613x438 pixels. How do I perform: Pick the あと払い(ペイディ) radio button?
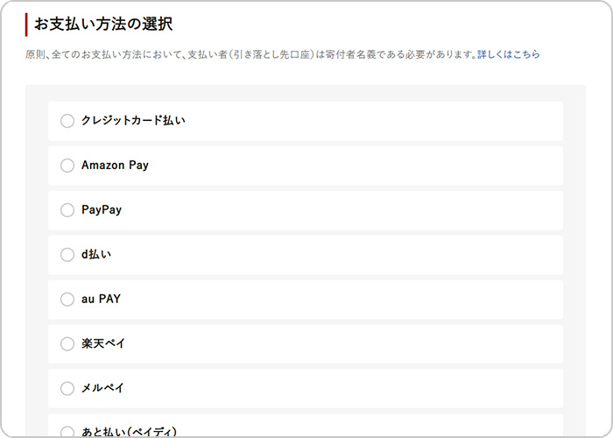[67, 431]
